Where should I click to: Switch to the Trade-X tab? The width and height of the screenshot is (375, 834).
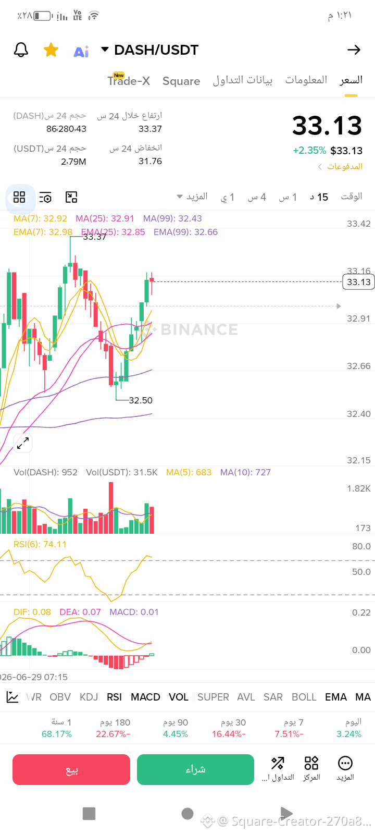click(x=129, y=80)
